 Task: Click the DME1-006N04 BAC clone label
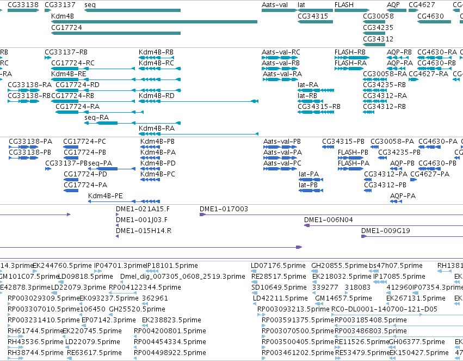point(329,220)
